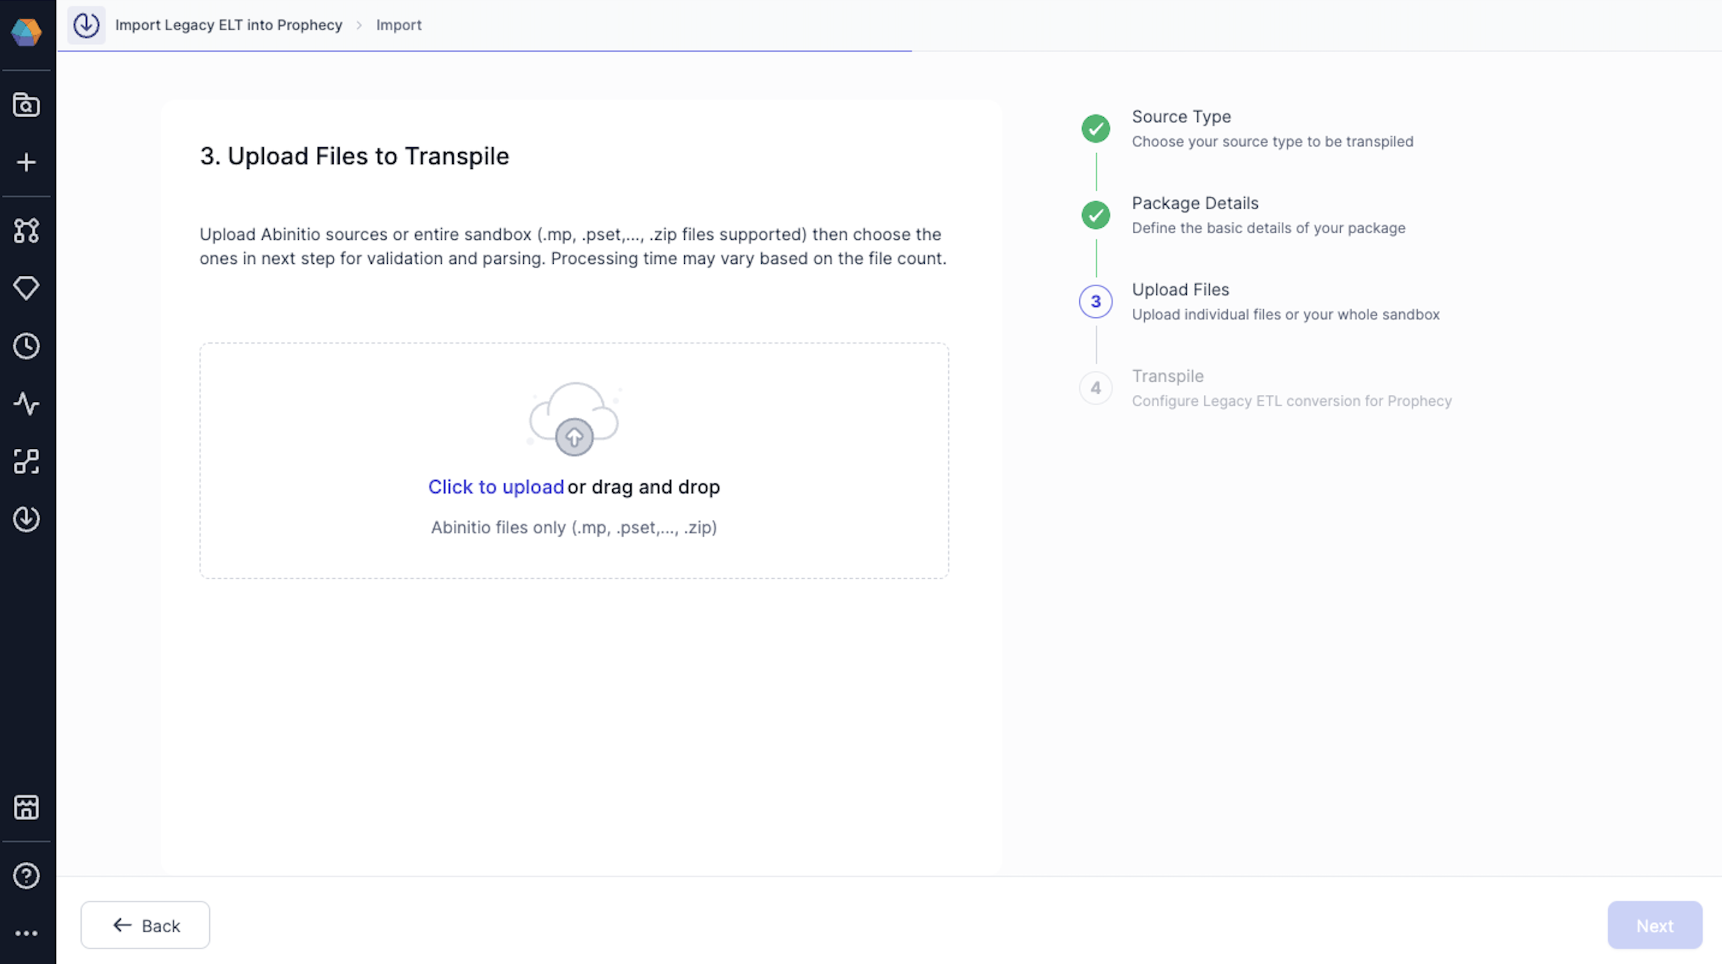The image size is (1722, 964).
Task: Click 'Import Legacy ELT into Prophecy' breadcrumb
Action: click(228, 25)
